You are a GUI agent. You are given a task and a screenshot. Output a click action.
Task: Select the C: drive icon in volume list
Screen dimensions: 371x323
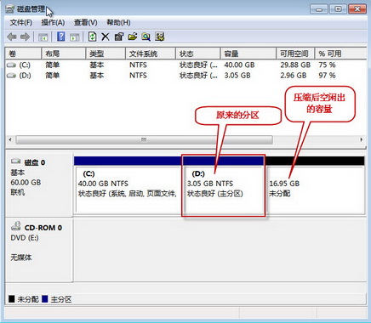tap(11, 65)
